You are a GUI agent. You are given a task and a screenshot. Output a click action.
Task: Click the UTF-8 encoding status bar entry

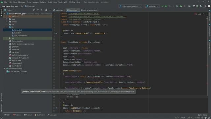[x=189, y=118]
